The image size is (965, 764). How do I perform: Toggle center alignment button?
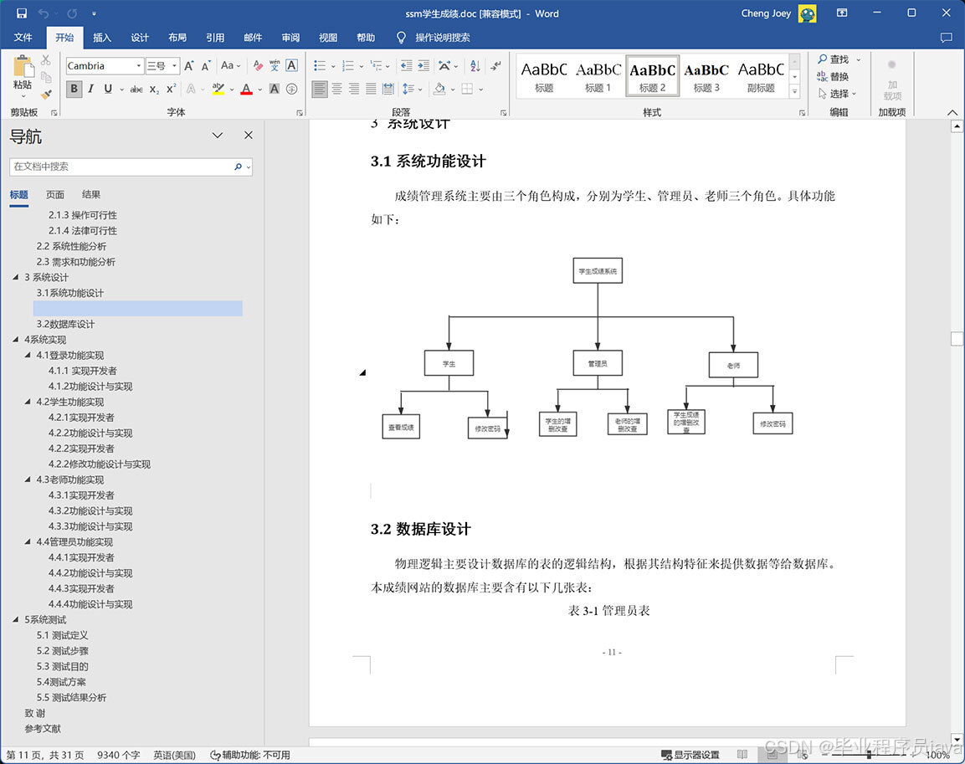click(x=336, y=90)
